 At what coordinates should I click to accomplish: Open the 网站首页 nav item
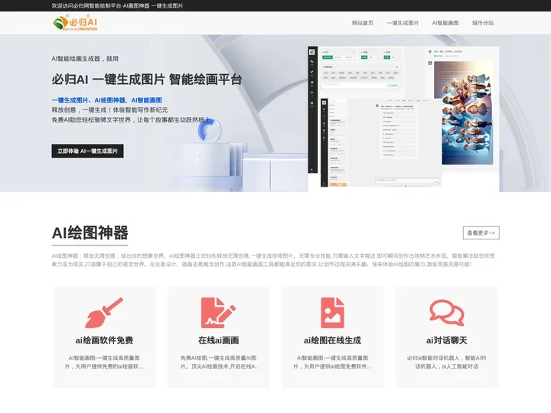pos(362,23)
